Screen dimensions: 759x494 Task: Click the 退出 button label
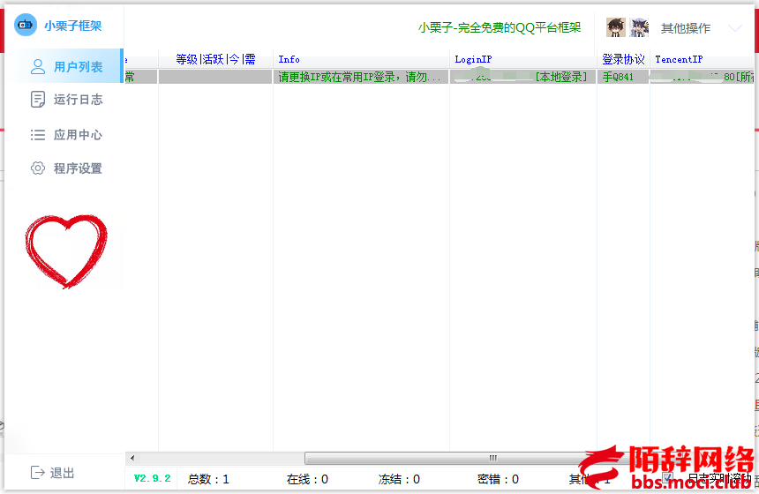63,473
